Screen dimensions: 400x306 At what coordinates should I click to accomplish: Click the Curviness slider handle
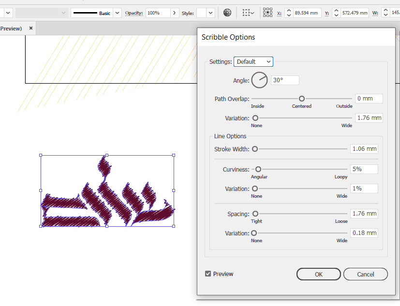[x=258, y=169]
